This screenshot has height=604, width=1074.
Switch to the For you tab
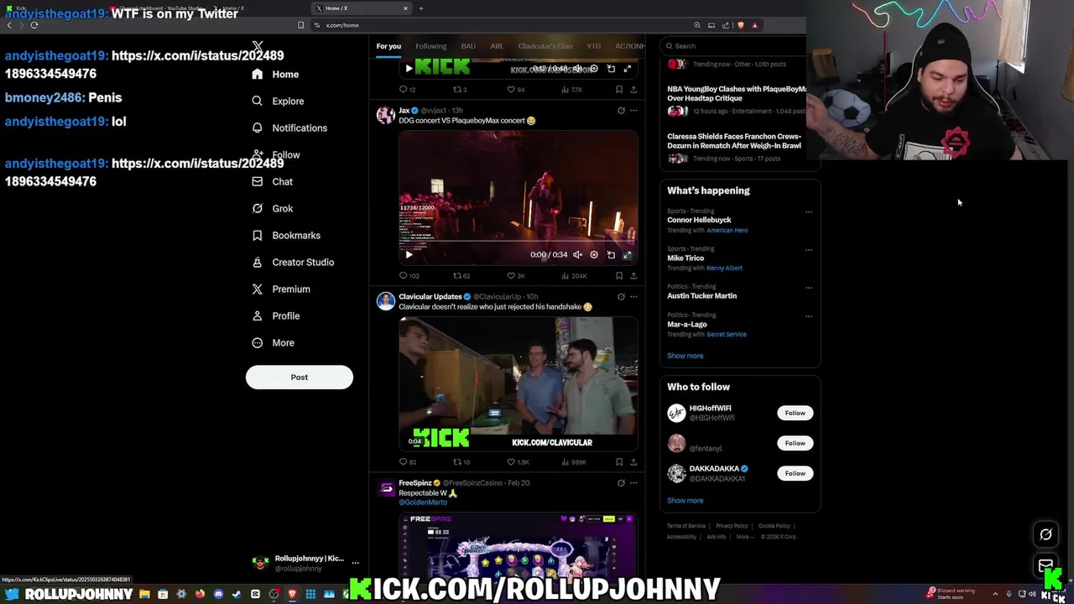click(x=388, y=46)
